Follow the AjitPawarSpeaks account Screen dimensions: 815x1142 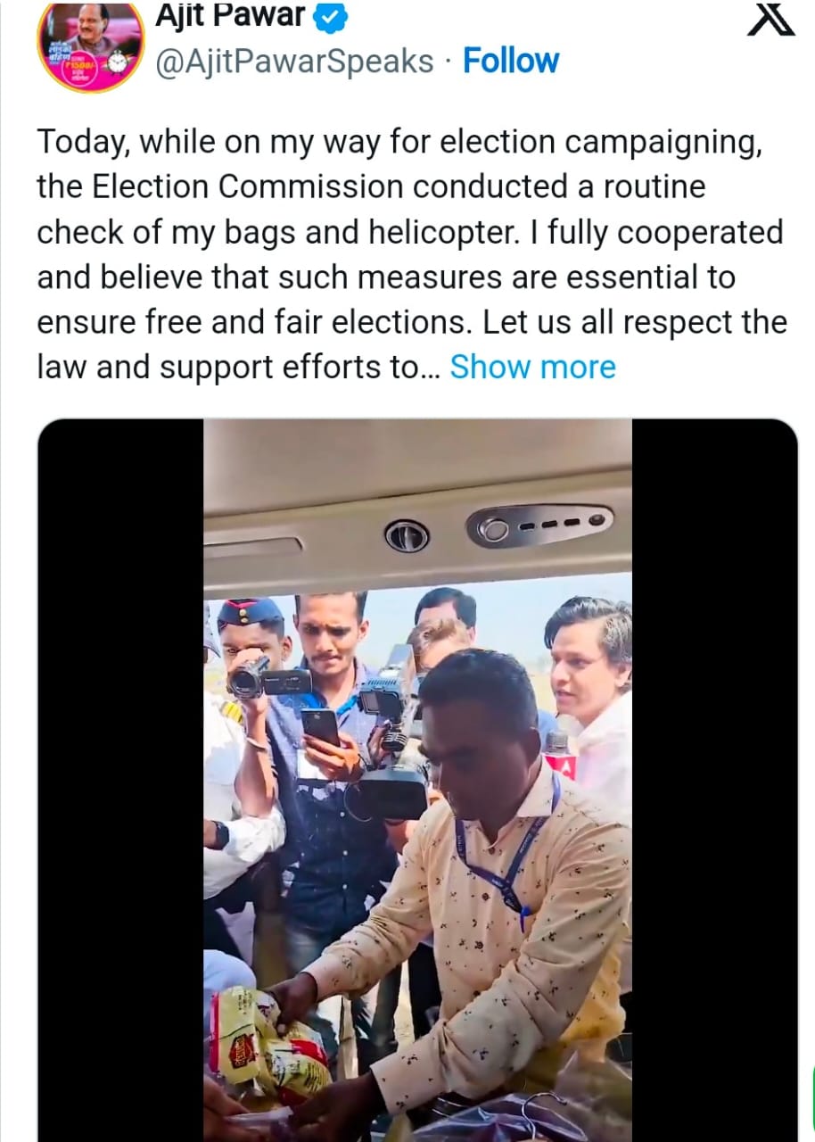tap(511, 61)
